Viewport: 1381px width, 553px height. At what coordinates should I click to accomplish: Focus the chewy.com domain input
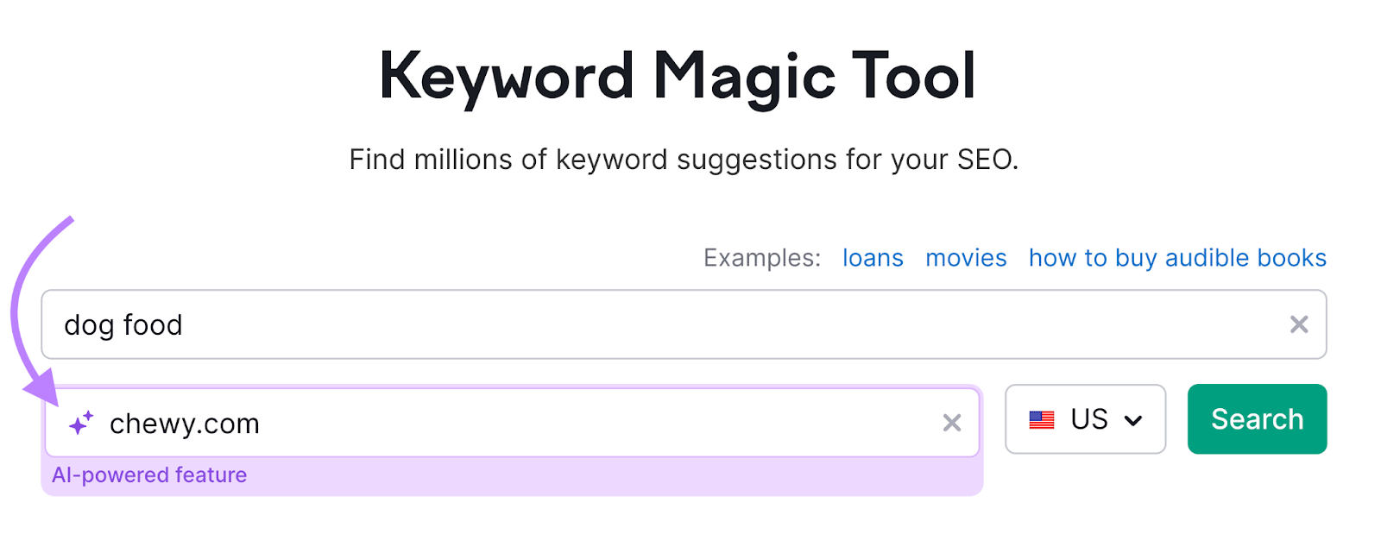(x=518, y=423)
